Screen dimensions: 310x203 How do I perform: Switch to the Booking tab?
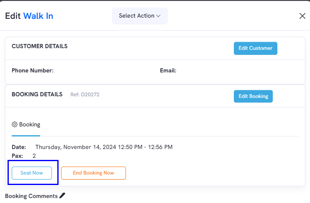26,125
